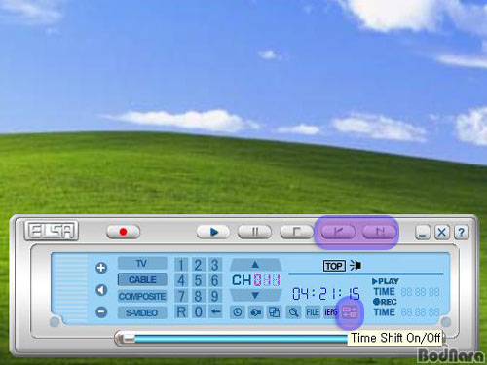
Task: Click the multi-channel preview icon
Action: [x=275, y=312]
